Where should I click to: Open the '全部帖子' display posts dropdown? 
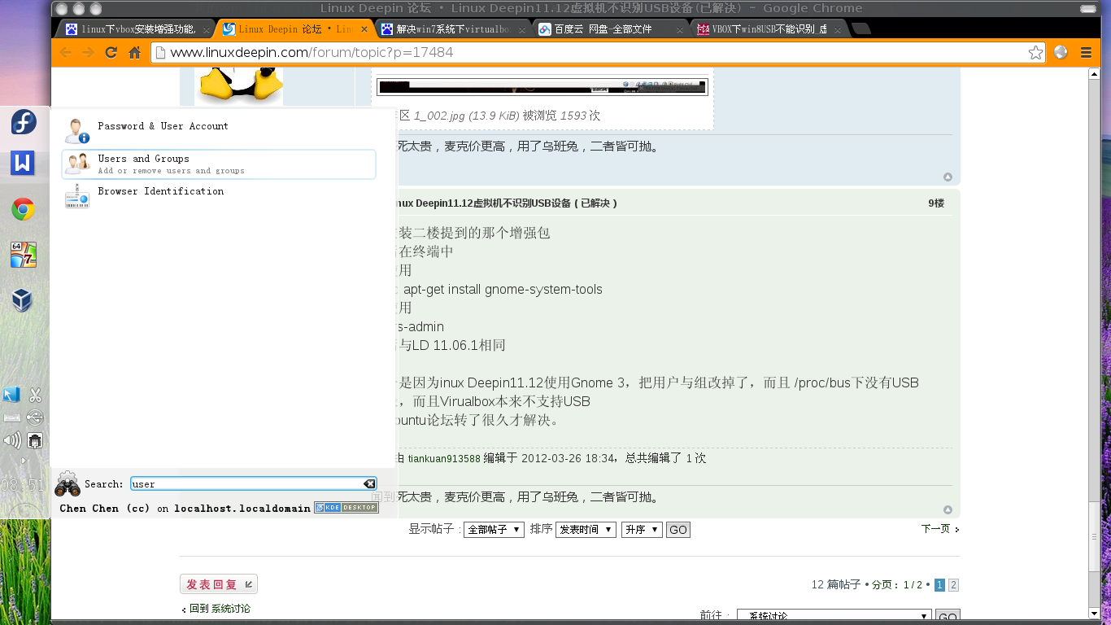[x=494, y=530]
